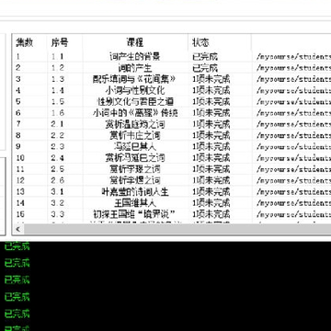Screen dimensions: 331x331
Task: Select course 配乐填词与《花间集》
Action: 134,79
